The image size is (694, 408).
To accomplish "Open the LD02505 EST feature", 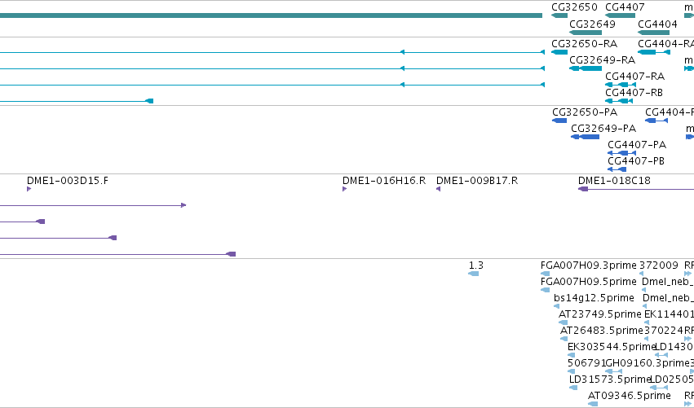I will pos(659,388).
